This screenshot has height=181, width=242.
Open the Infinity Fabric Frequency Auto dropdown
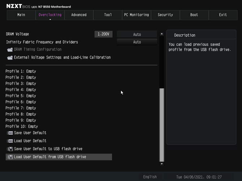(137, 42)
